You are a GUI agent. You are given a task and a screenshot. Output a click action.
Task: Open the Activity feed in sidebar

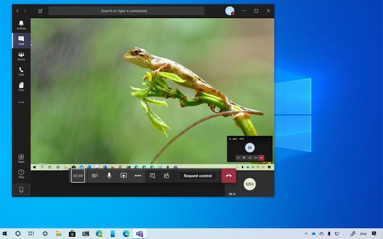(21, 25)
